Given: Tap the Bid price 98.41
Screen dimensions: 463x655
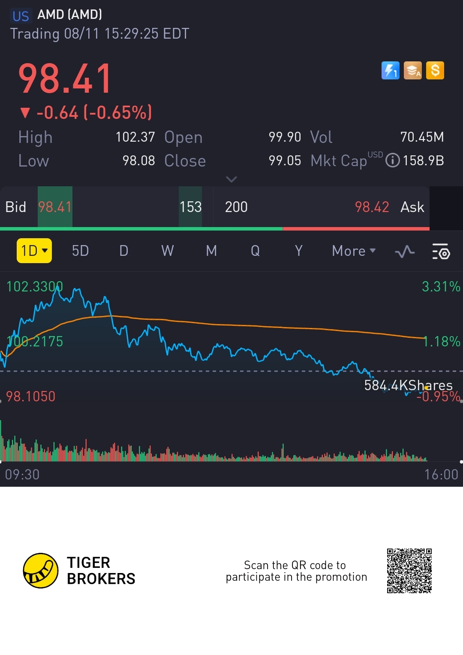Looking at the screenshot, I should 55,207.
